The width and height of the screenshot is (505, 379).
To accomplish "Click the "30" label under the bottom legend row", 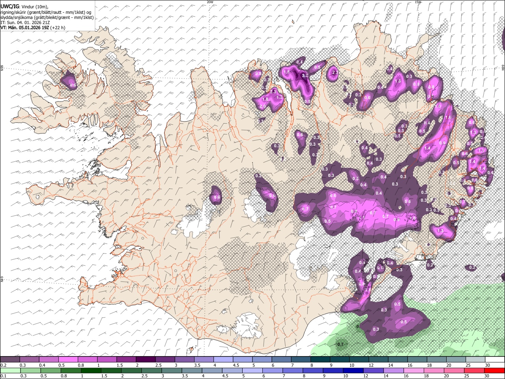I will coord(486,376).
